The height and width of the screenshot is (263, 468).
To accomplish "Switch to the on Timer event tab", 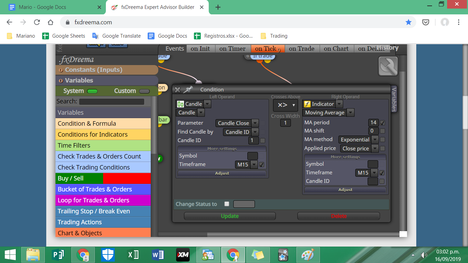I will point(233,49).
